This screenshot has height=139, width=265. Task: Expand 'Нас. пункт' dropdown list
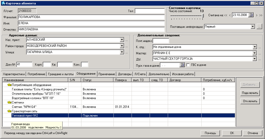point(122,40)
